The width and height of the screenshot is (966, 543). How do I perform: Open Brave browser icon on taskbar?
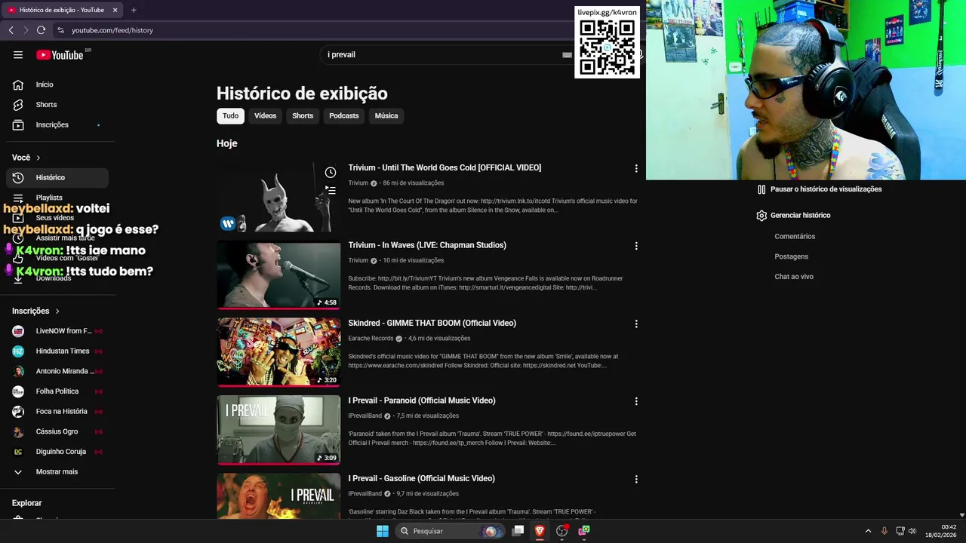coord(540,531)
